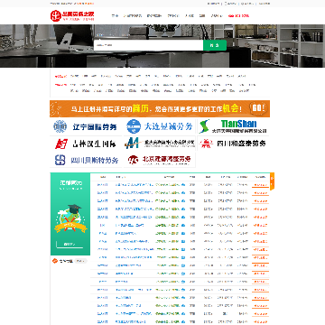Open the 四川贝斯特劳务 company logo
Viewport: 325px width, 325px height.
(x=86, y=160)
